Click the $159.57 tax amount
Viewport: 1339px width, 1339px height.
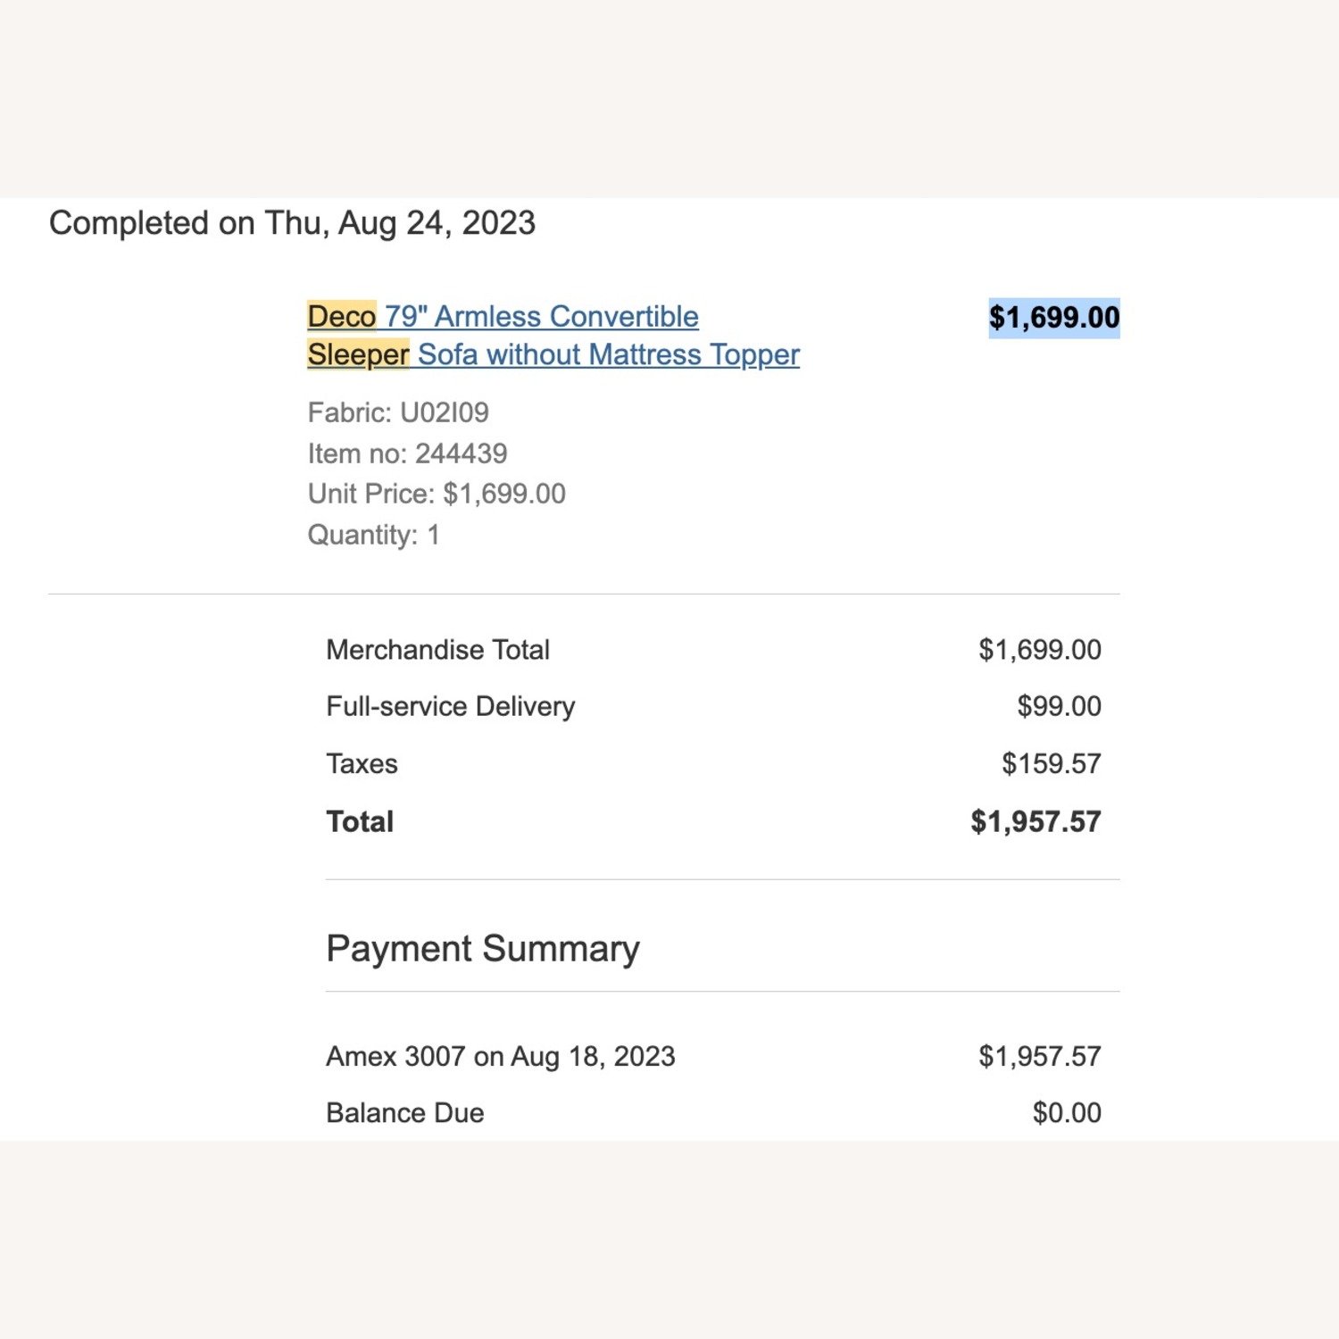1051,764
